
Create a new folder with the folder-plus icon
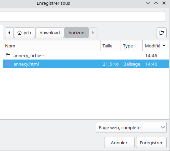[162, 33]
